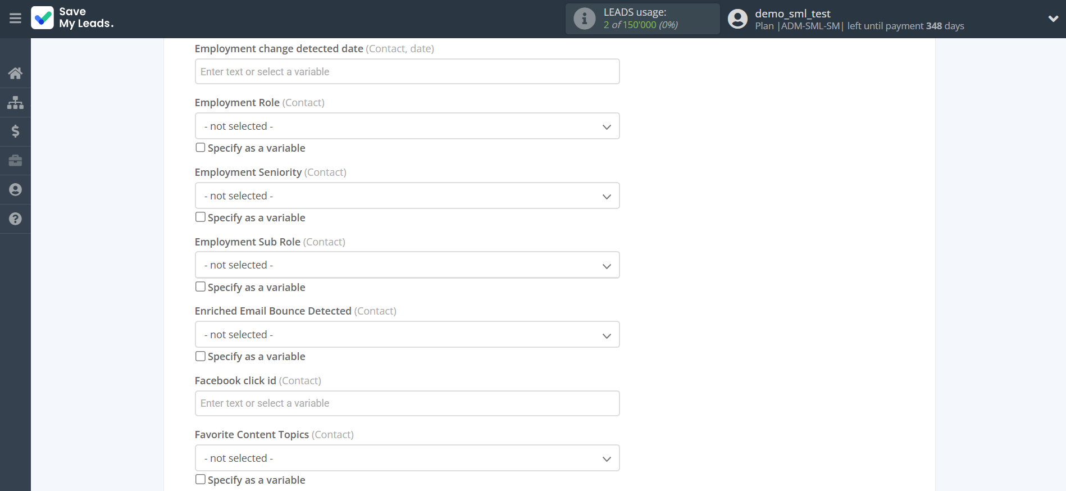1066x491 pixels.
Task: Expand the account menu chevron
Action: click(x=1053, y=19)
